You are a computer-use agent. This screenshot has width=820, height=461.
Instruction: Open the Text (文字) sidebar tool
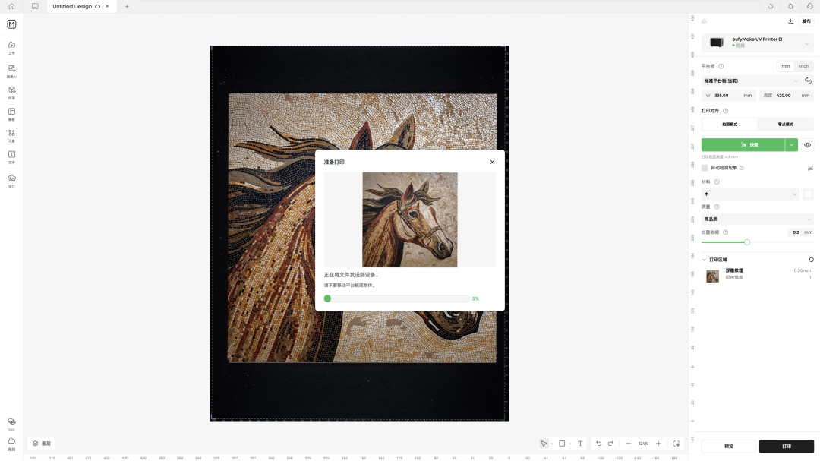point(11,157)
